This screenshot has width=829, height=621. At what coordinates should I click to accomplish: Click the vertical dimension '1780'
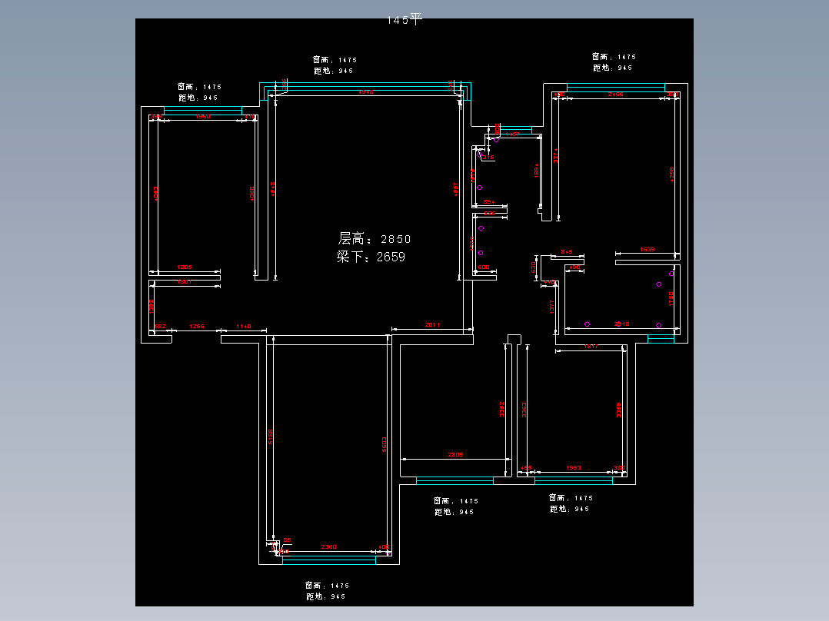coord(671,299)
